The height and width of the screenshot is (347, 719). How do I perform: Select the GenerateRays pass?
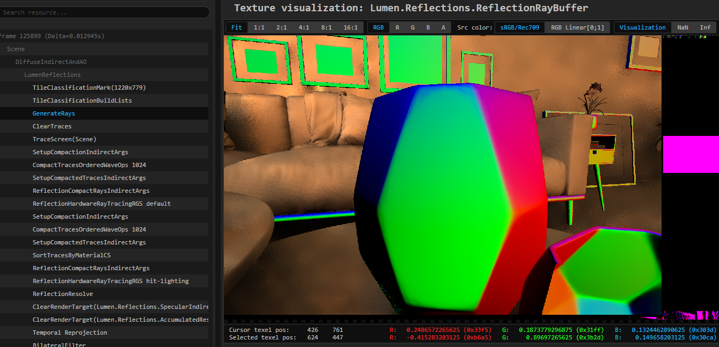[x=54, y=113]
